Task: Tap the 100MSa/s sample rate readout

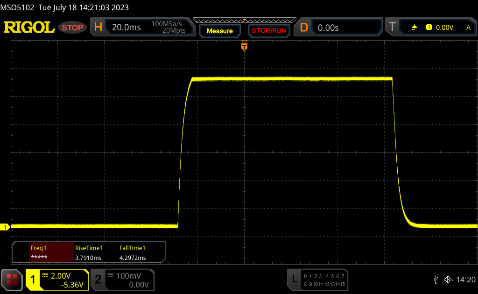Action: tap(167, 24)
